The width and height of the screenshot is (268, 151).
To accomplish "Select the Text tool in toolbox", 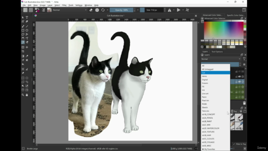I will click(27, 18).
